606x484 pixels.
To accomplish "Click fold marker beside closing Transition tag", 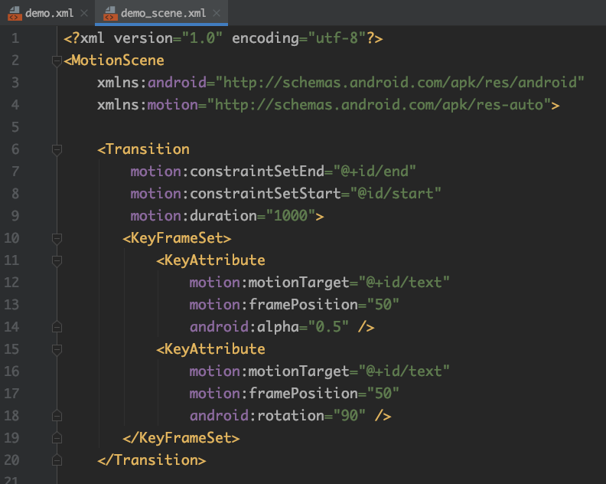I will coord(57,460).
